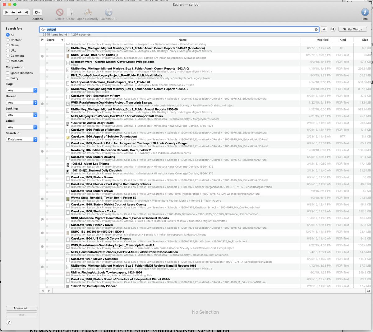Click the icon of Microsoft Word - George Mason cover letter

[68, 63]
